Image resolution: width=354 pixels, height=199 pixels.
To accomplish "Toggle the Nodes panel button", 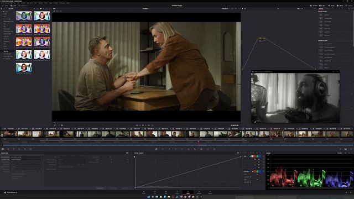I will point(331,6).
